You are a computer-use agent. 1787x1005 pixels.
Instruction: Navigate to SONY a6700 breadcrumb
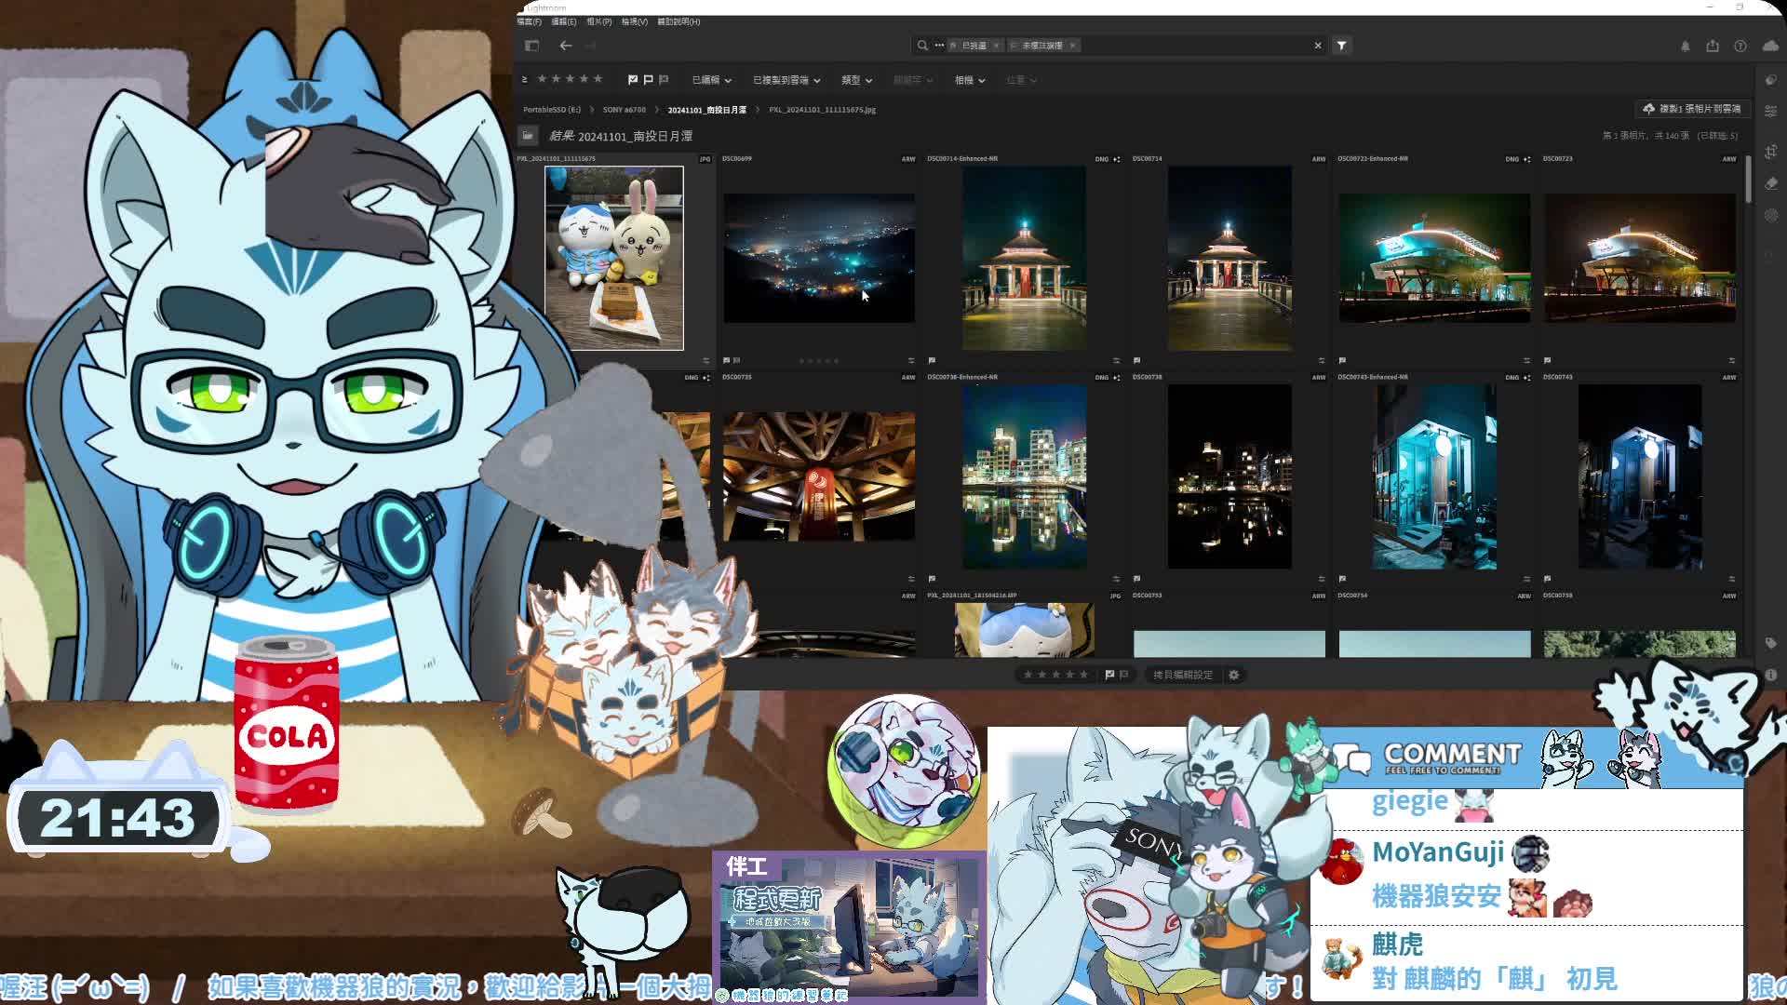624,110
